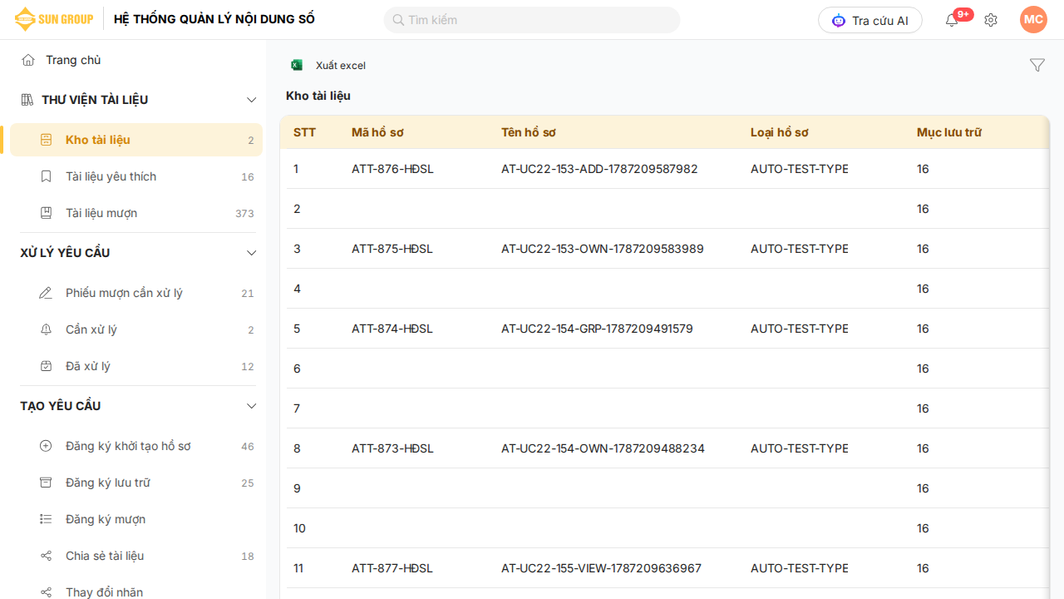Click the Tra cứu AI button
Image resolution: width=1064 pixels, height=599 pixels.
point(870,20)
